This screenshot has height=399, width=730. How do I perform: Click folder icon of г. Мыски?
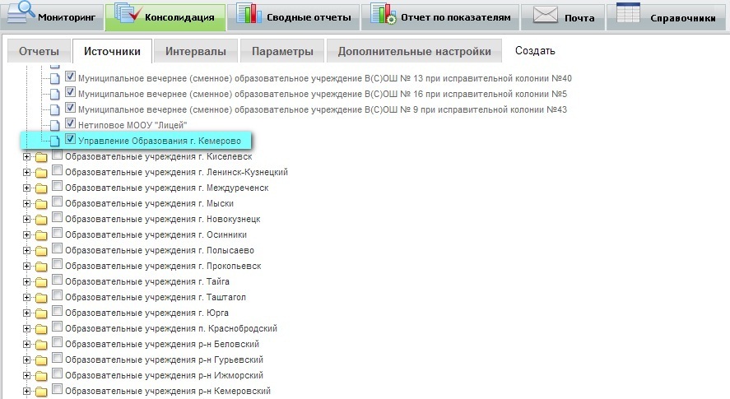tap(41, 204)
